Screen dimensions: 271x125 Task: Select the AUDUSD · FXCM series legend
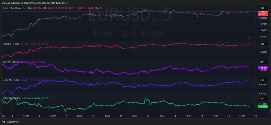point(11,80)
